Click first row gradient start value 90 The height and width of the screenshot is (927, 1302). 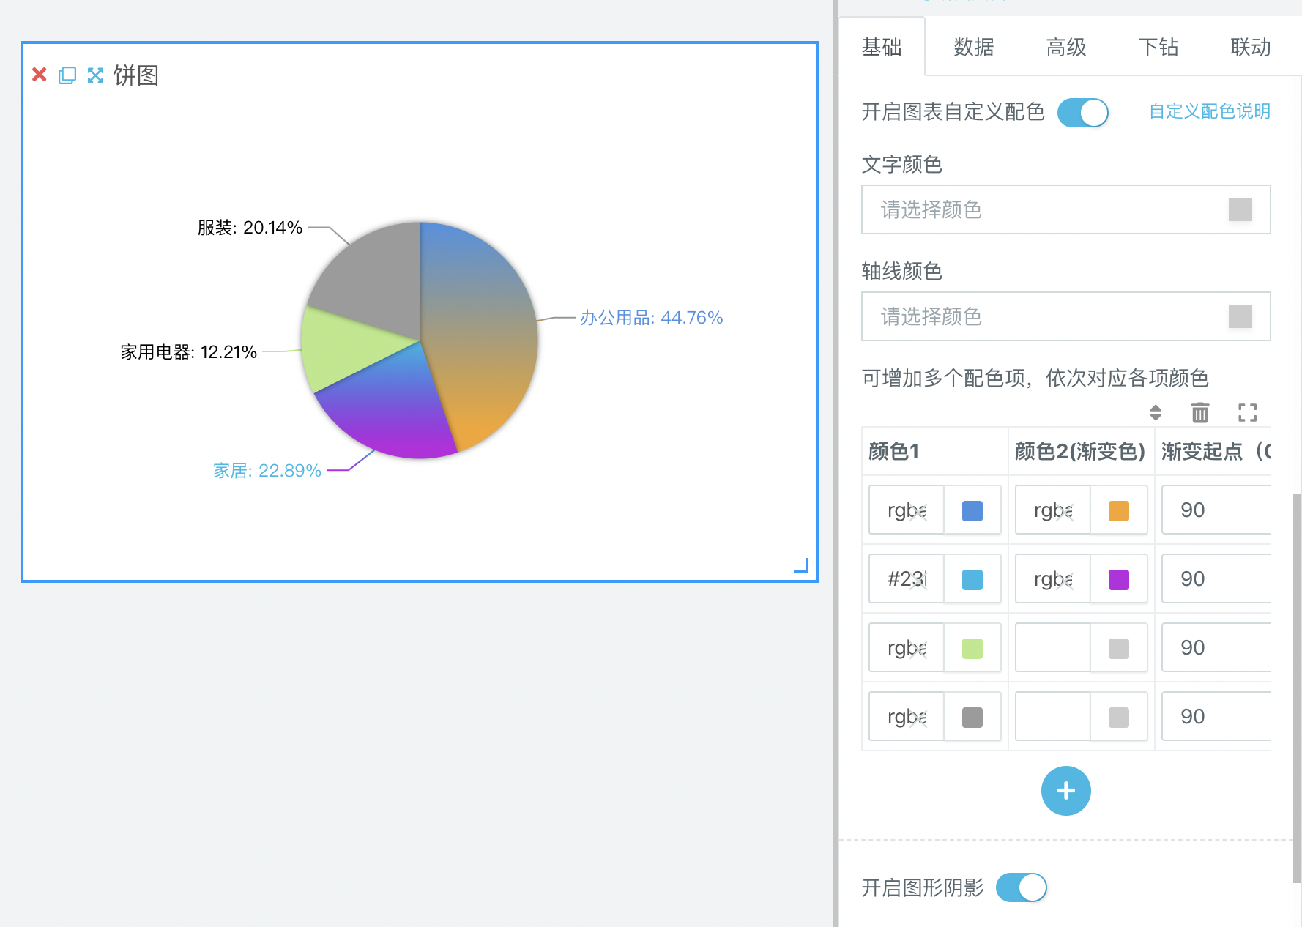(1216, 510)
